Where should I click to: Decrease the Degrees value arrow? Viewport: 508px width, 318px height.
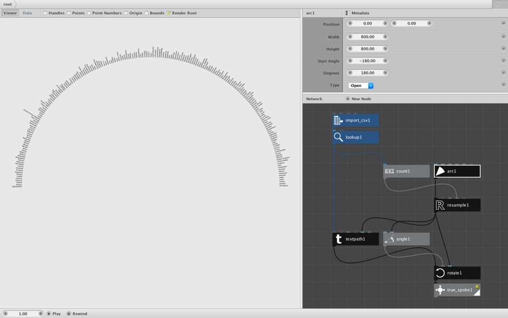tap(350, 73)
